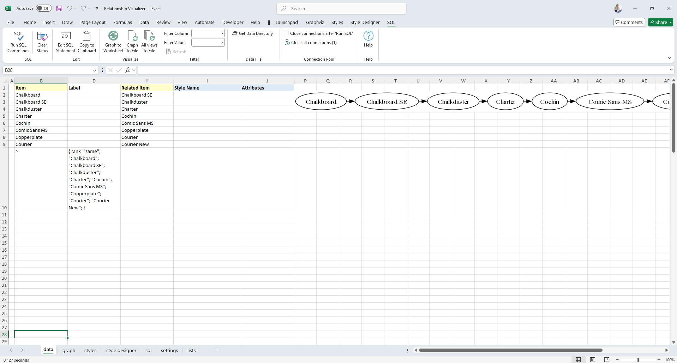Open the SQL Help icon

[368, 39]
